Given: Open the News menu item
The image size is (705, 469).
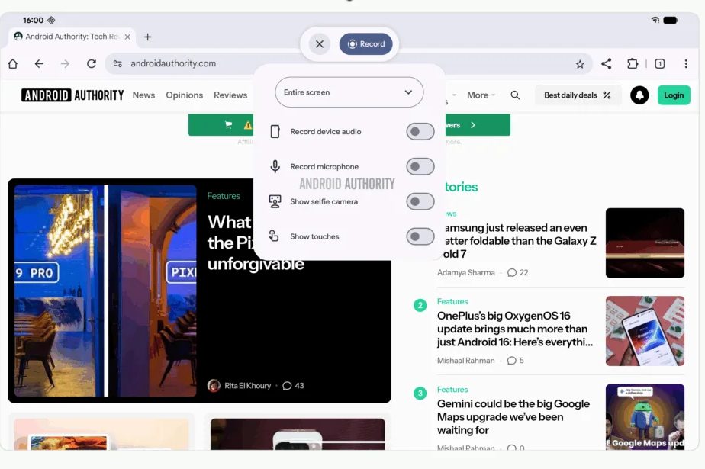Looking at the screenshot, I should point(143,95).
